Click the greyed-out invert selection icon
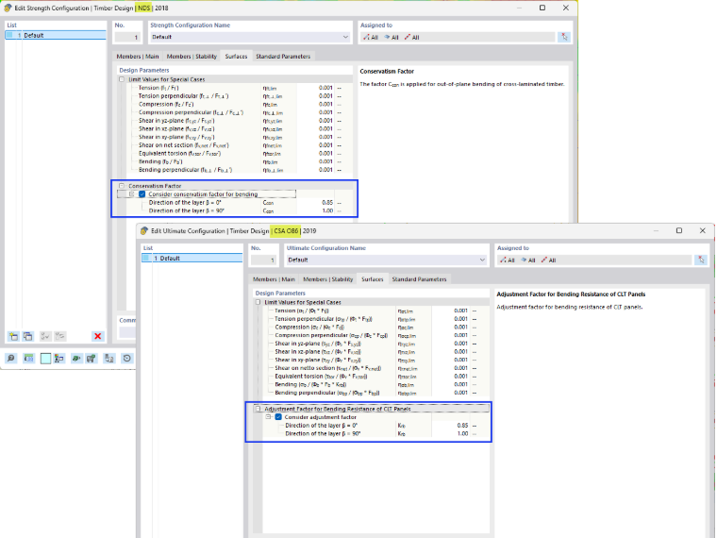This screenshot has height=538, width=717. pos(59,336)
